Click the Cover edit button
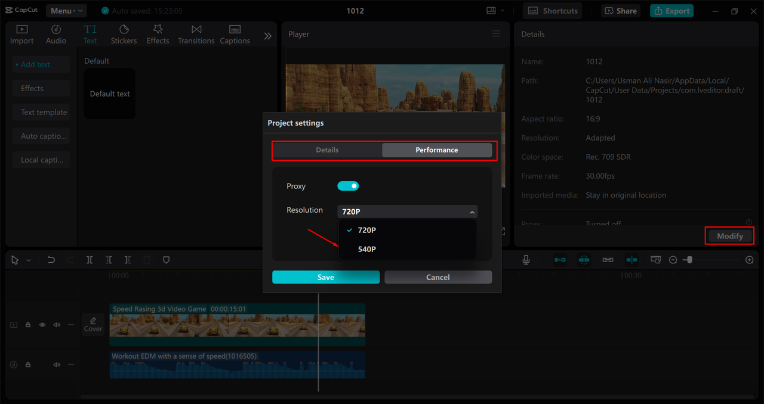The image size is (764, 404). [x=93, y=324]
